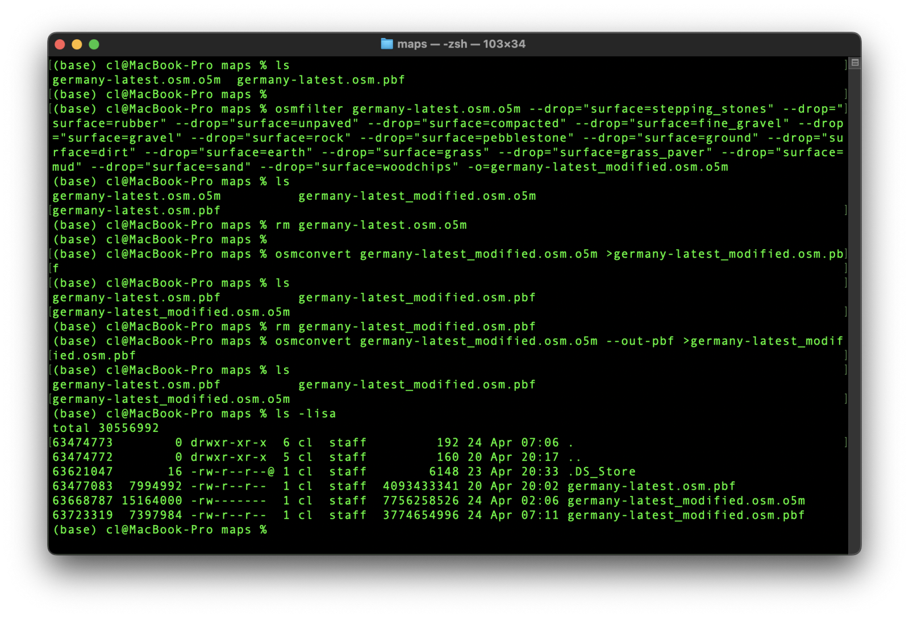Screen dimensions: 909x618
Task: Click inode number 63474773 in the listing
Action: pyautogui.click(x=82, y=443)
